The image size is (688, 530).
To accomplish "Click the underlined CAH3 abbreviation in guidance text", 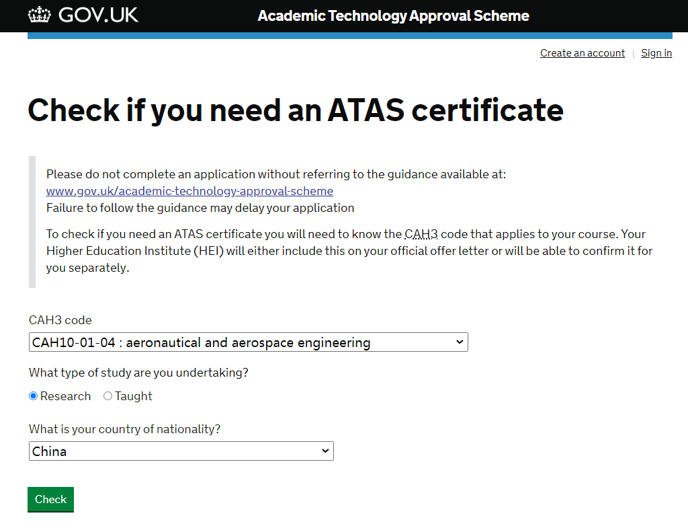I will (421, 234).
